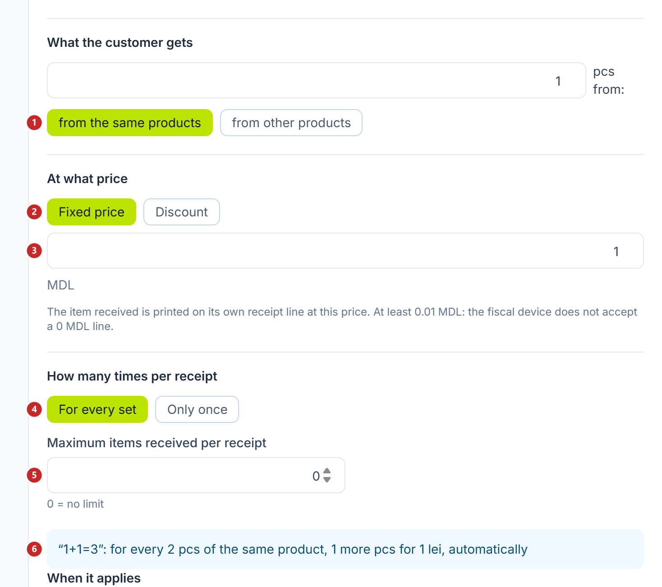Increase maximum items with the up arrow

[x=327, y=471]
